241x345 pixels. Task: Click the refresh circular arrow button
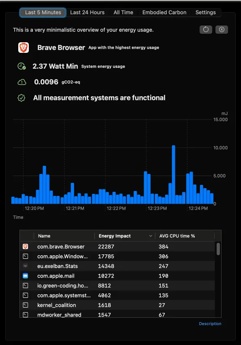206,30
